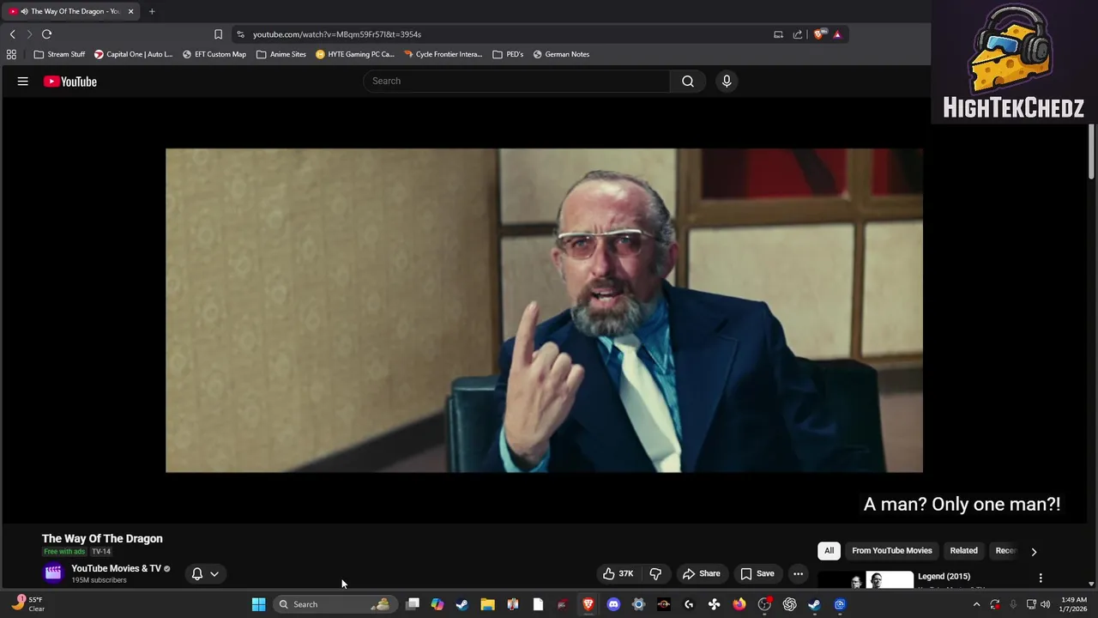The image size is (1098, 618).
Task: Reload the page with the refresh icon
Action: (x=46, y=34)
